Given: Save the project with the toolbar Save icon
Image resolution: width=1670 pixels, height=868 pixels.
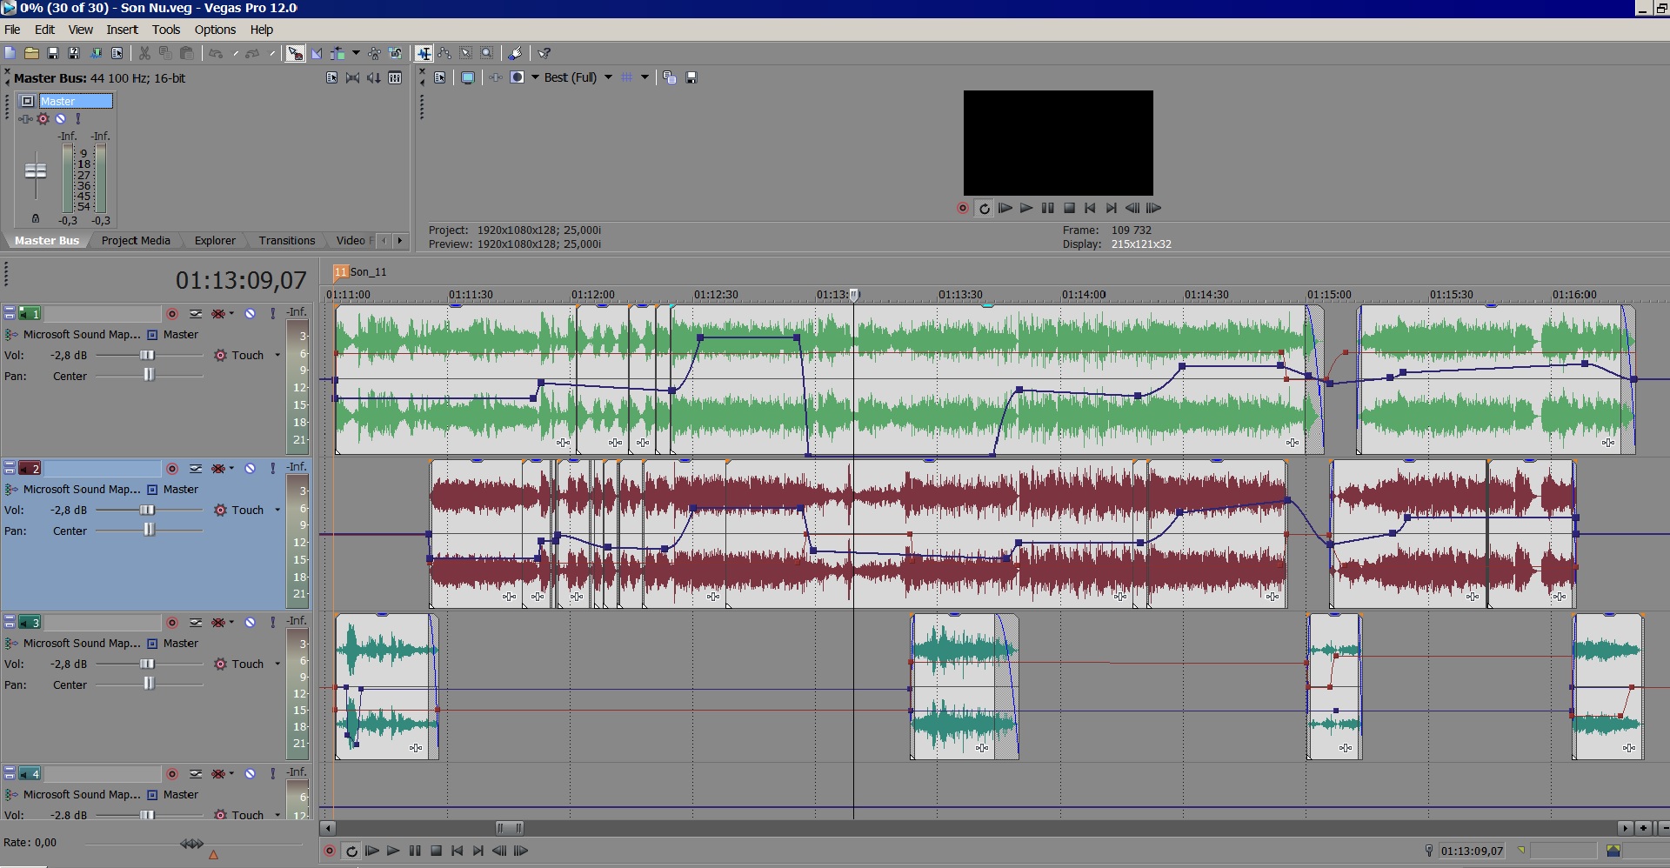Looking at the screenshot, I should click(52, 53).
